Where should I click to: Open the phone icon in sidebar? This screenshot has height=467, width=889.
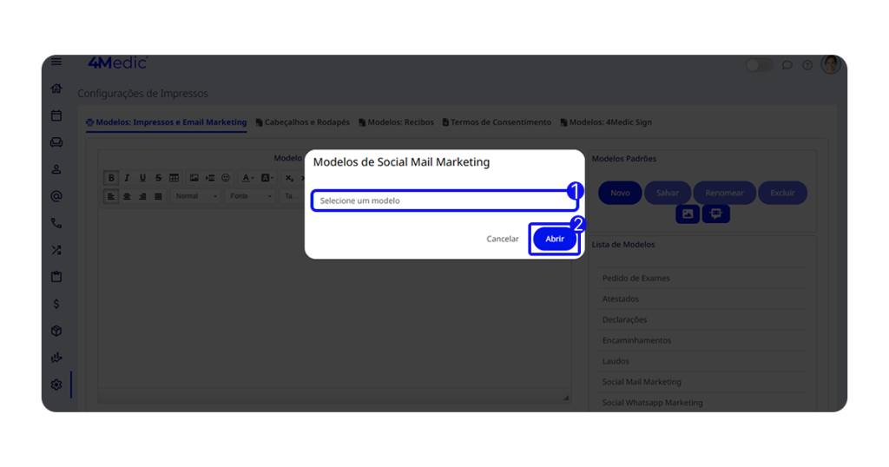point(56,223)
